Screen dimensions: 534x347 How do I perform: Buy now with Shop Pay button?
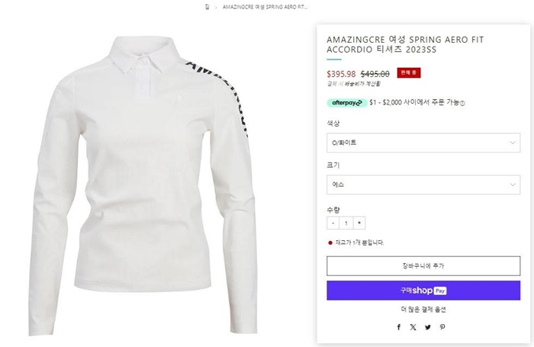pyautogui.click(x=423, y=291)
